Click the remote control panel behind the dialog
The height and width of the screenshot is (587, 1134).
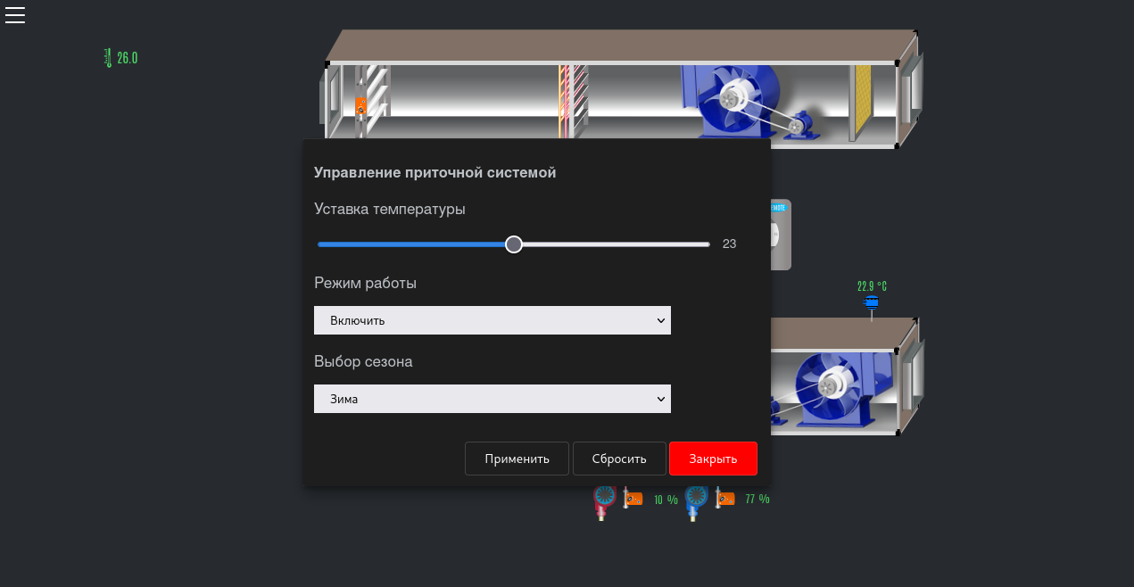point(781,235)
